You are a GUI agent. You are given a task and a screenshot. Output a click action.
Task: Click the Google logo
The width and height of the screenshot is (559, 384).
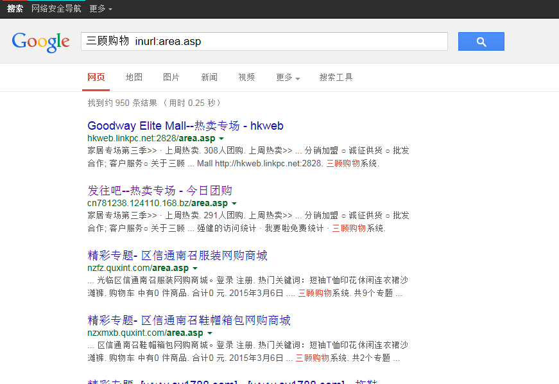click(40, 42)
